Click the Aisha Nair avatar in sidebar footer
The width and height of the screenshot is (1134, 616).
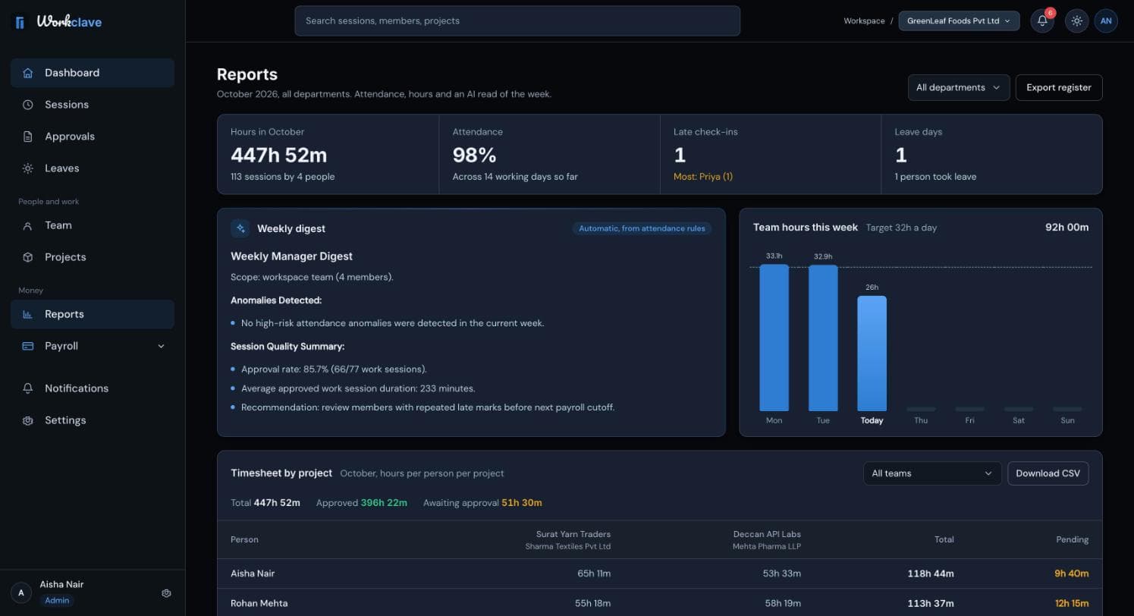point(21,593)
